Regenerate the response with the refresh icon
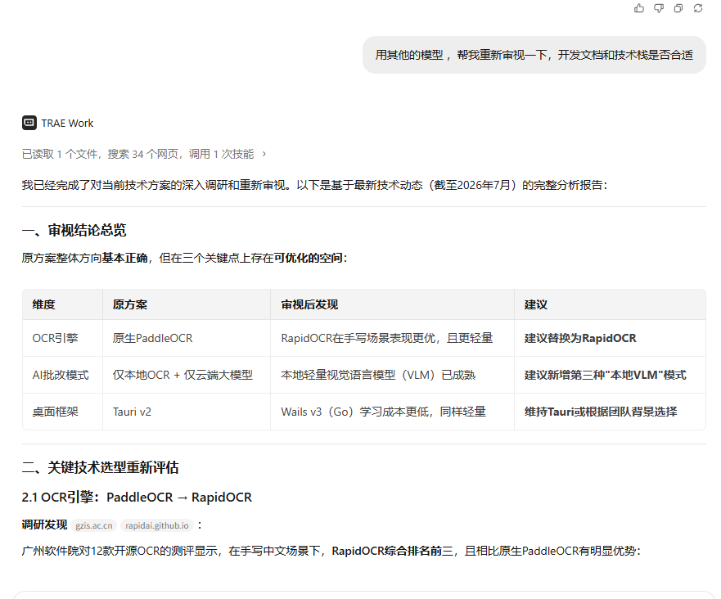721x599 pixels. coord(698,8)
